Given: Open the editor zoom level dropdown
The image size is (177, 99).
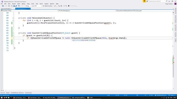Looking at the screenshot, I should [3, 90].
